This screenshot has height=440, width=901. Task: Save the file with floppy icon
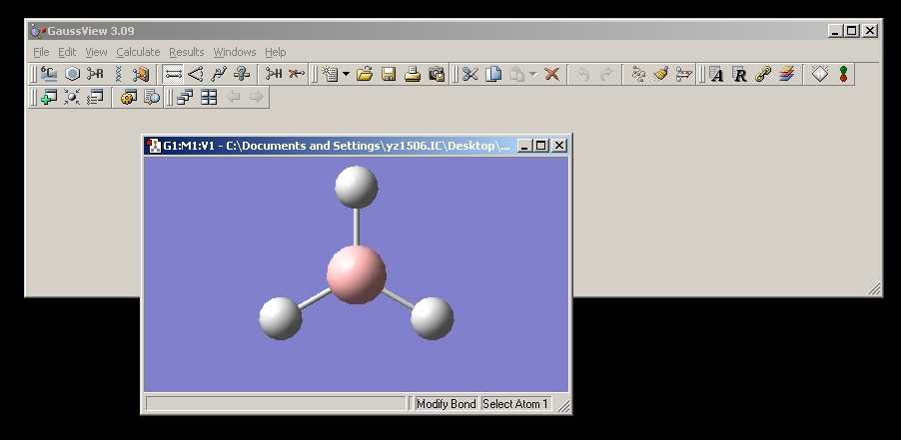(389, 74)
